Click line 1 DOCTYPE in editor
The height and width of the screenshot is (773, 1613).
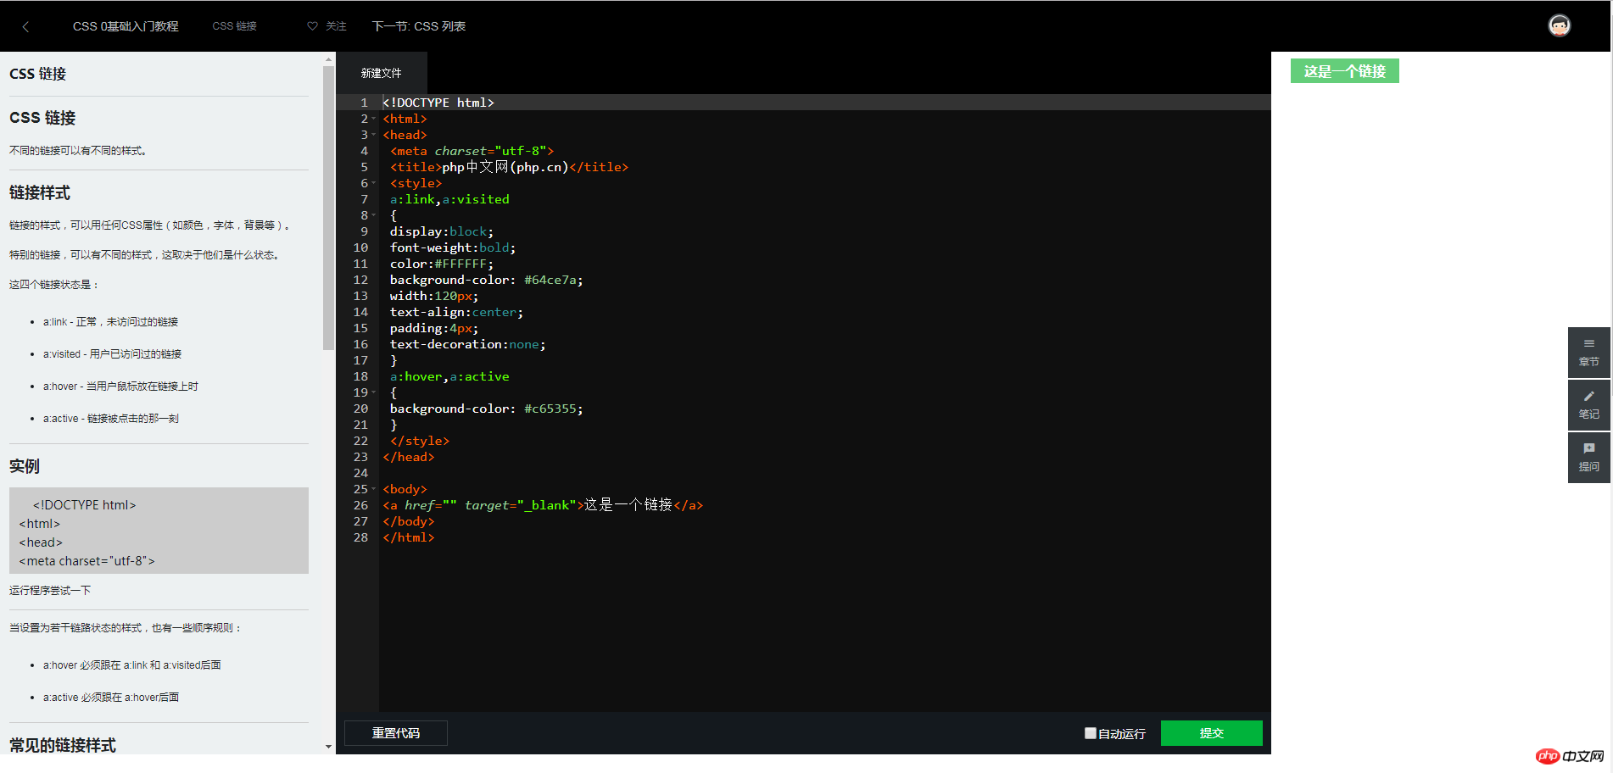[438, 103]
